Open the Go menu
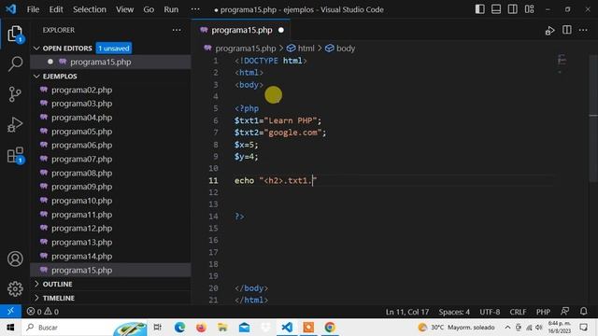 tap(149, 9)
